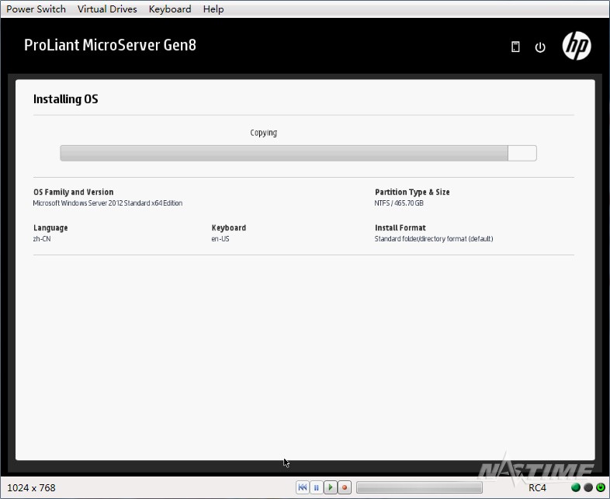This screenshot has height=499, width=610.
Task: Click Standard folder/directory format text
Action: point(434,239)
